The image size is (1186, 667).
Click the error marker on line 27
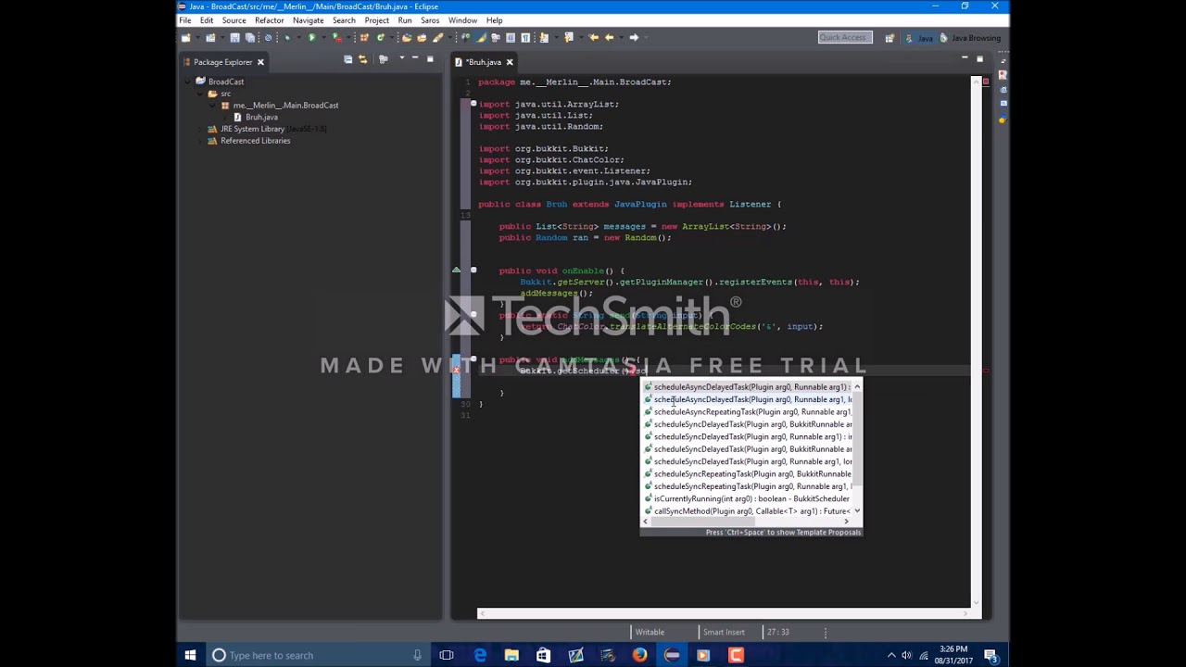pyautogui.click(x=456, y=371)
